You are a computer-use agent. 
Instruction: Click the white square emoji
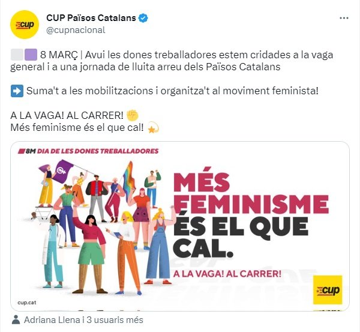click(17, 55)
